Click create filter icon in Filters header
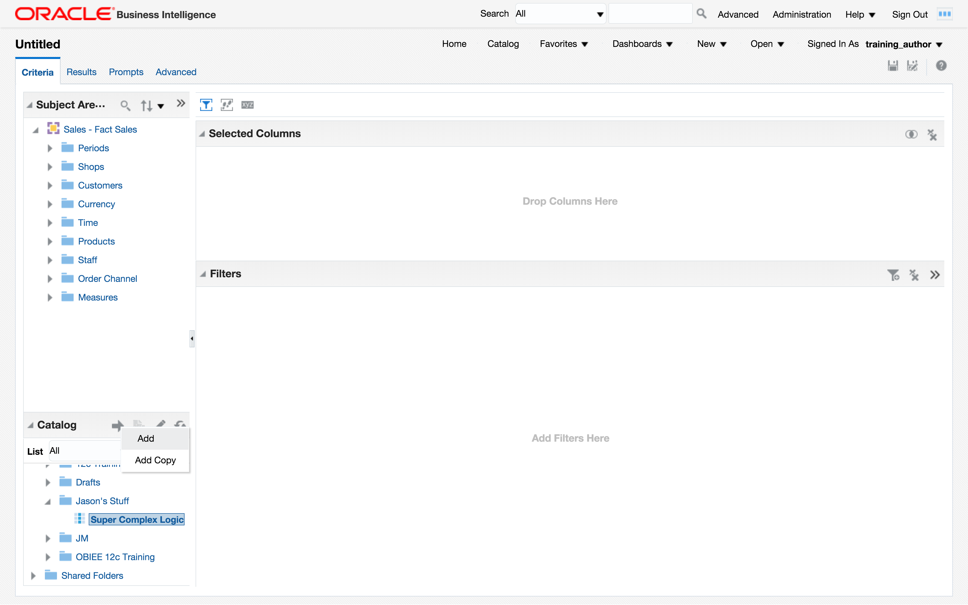This screenshot has width=968, height=605. pos(893,275)
